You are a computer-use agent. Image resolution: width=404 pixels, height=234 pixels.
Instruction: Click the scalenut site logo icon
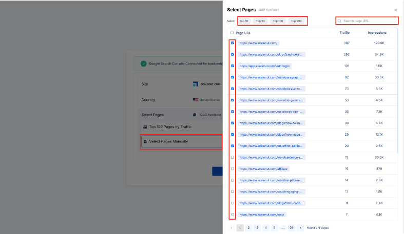pos(196,84)
